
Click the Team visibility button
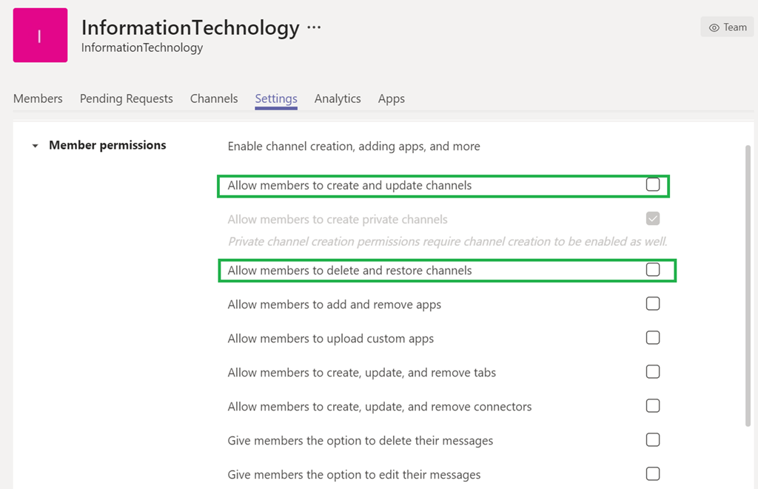tap(727, 27)
